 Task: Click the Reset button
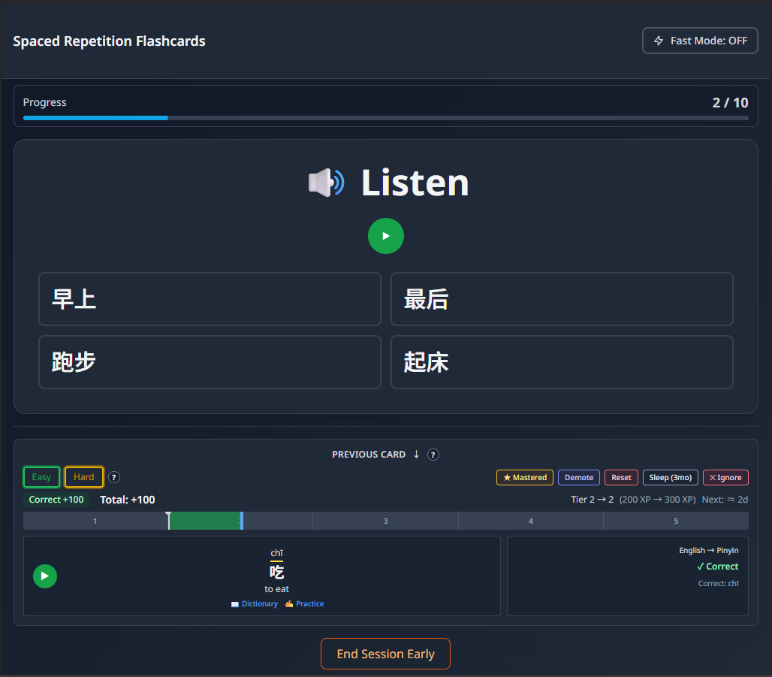pyautogui.click(x=621, y=477)
